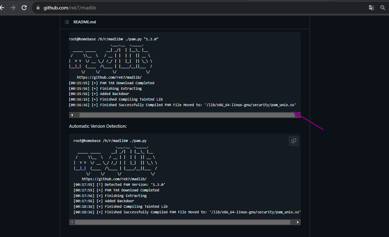The height and width of the screenshot is (237, 389).
Task: Click '[00:15:55] [+] PAM TAR Download Completed' line
Action: [111, 83]
